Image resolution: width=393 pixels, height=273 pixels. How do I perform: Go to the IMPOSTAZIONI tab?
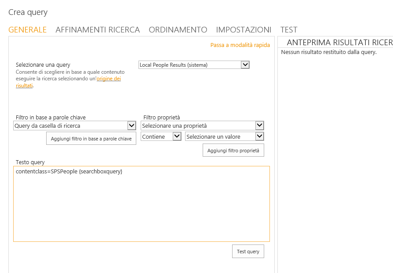pos(244,30)
